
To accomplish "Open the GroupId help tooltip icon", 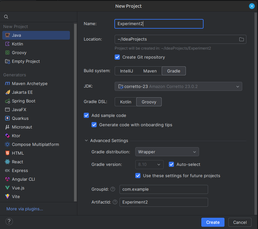I will tap(113, 189).
